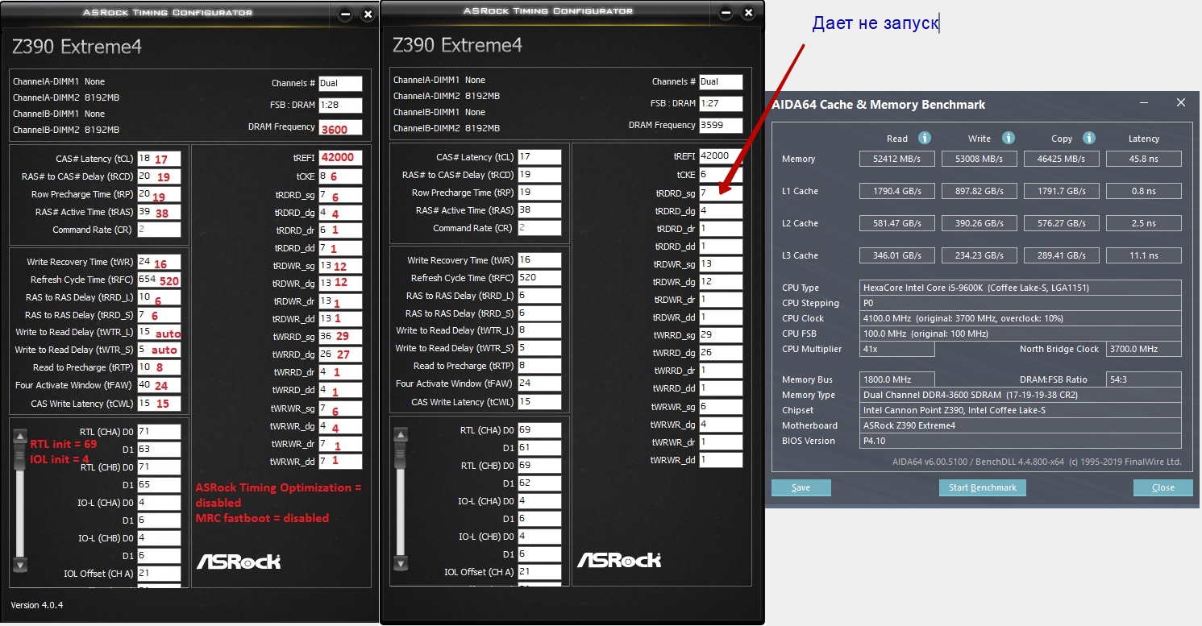1202x626 pixels.
Task: Click the DRAM:FSB Ratio 54:3 field
Action: point(1144,379)
